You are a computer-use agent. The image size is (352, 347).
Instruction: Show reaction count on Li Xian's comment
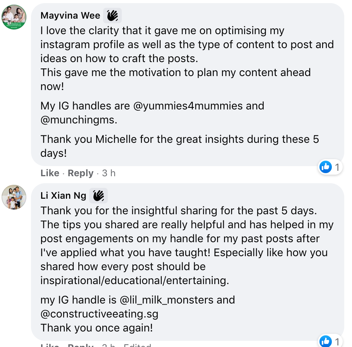tap(337, 342)
